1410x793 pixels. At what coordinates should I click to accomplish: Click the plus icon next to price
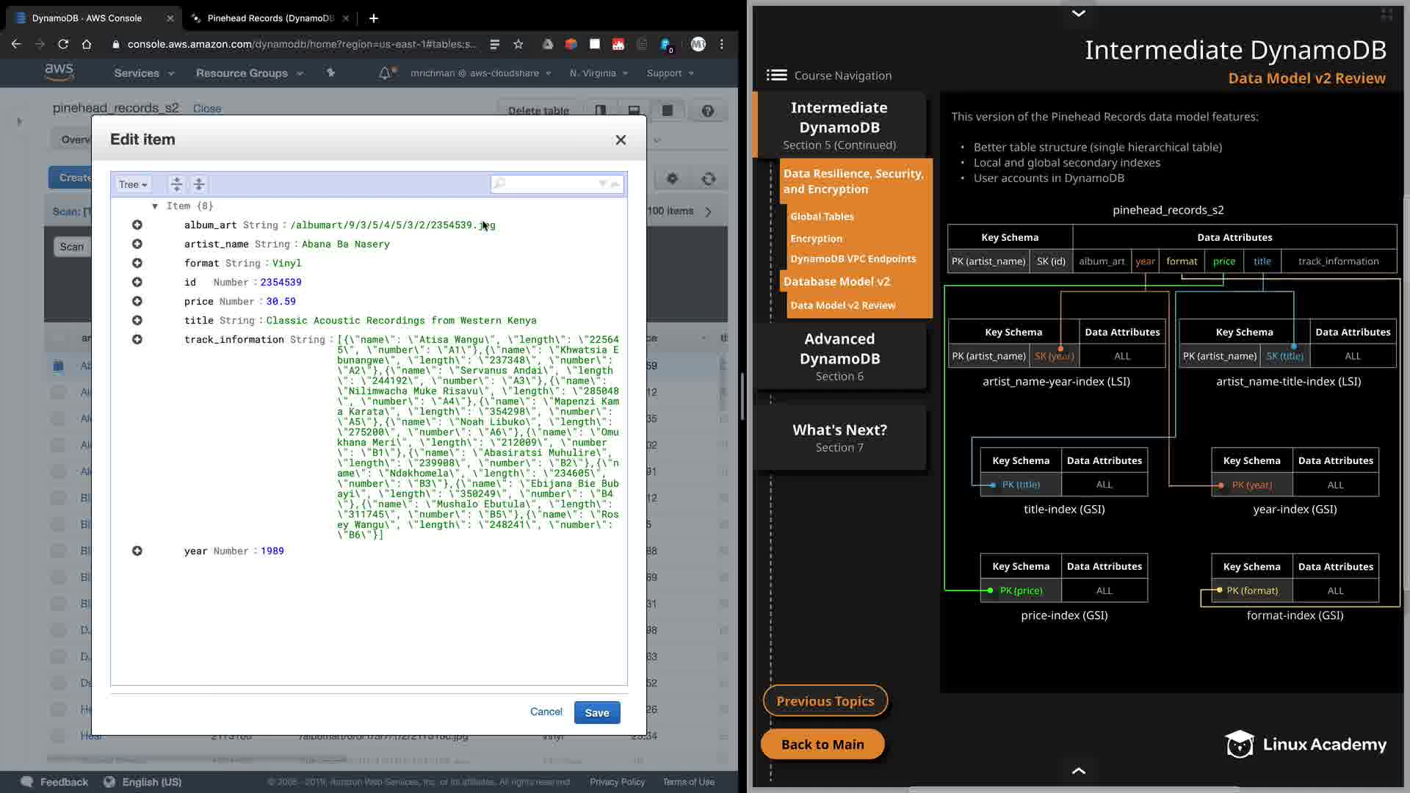pyautogui.click(x=137, y=302)
